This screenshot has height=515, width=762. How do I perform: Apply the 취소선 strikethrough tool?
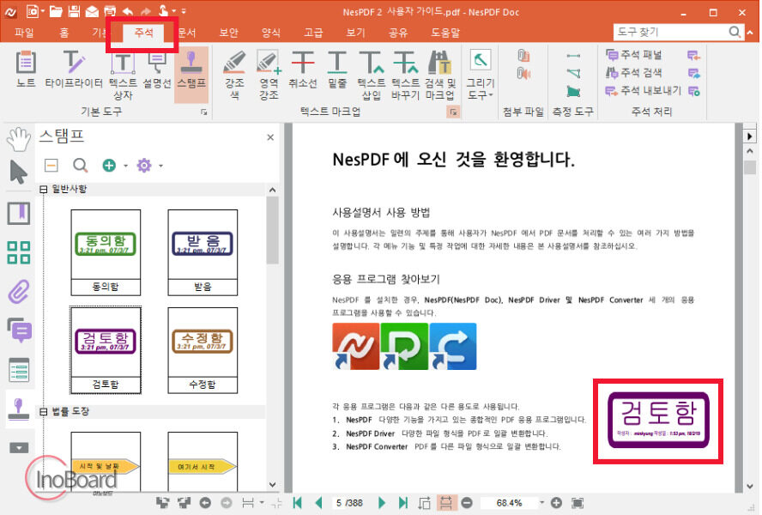(x=303, y=70)
